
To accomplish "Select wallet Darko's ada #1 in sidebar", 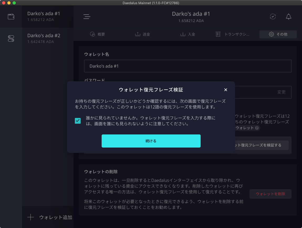I will pyautogui.click(x=48, y=17).
